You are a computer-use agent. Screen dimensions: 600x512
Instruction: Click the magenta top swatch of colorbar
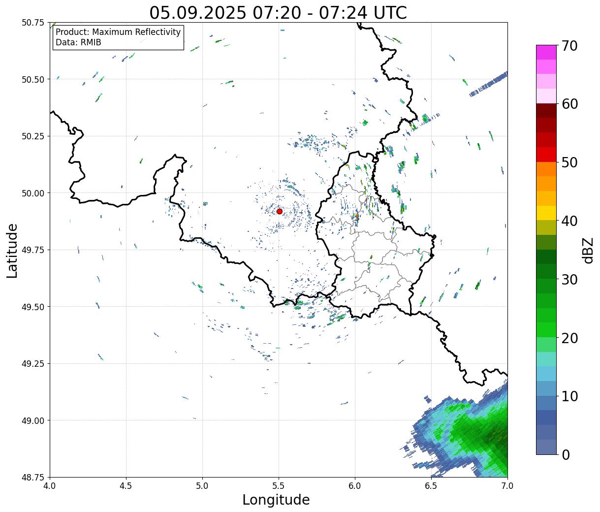point(546,52)
